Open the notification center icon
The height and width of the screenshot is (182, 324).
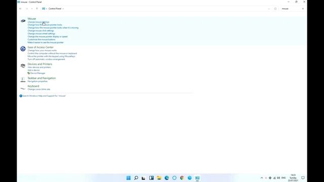(x=303, y=178)
